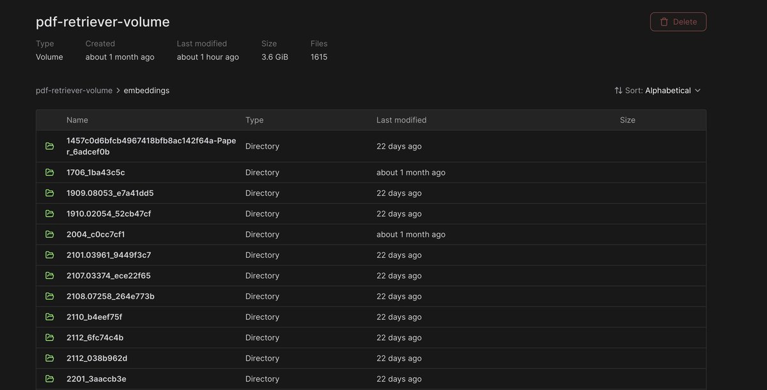Screen dimensions: 767x390
Task: Click folder icon for 2107.03374_ece22f65
Action: pos(50,276)
